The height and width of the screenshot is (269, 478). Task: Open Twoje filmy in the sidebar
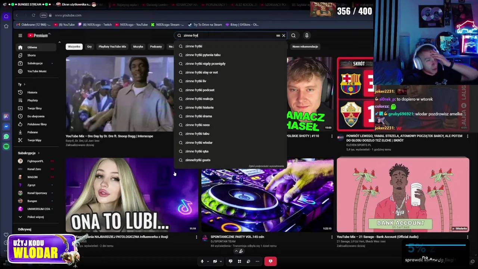coord(35,108)
